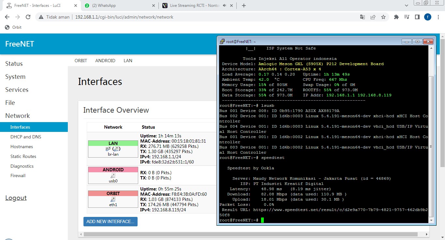Select Interfaces under Network

[34, 127]
